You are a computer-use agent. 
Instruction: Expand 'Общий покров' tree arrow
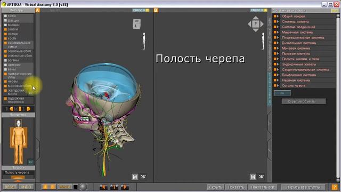278,17
